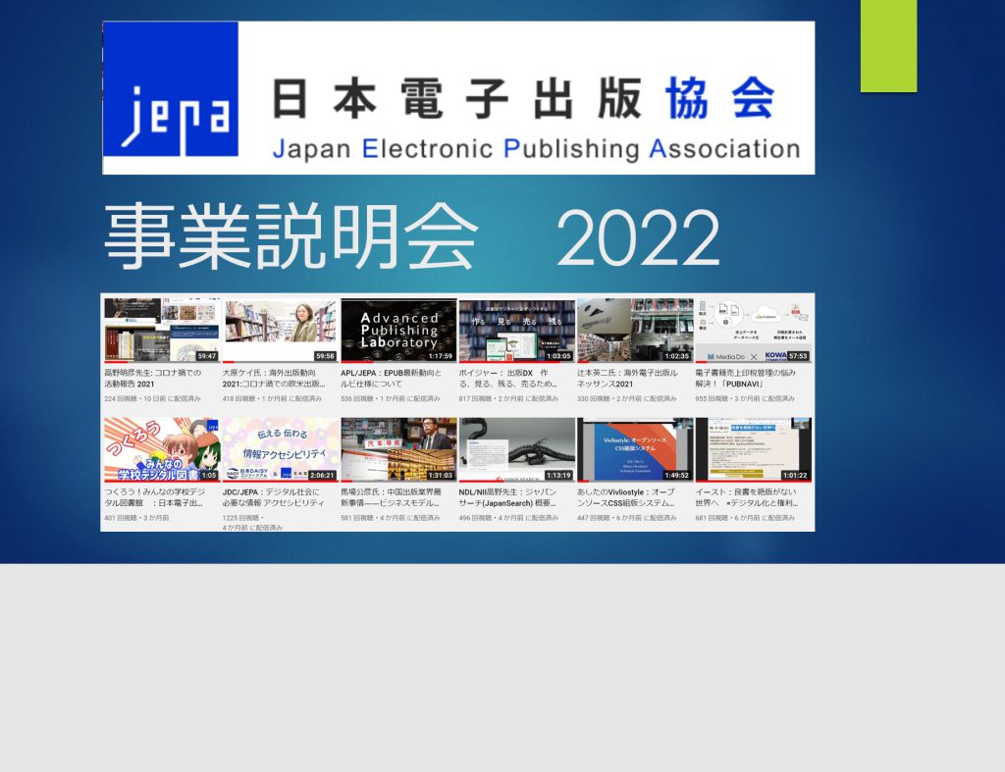Open the Media Do PUBNAVI video thumbnail

click(753, 331)
